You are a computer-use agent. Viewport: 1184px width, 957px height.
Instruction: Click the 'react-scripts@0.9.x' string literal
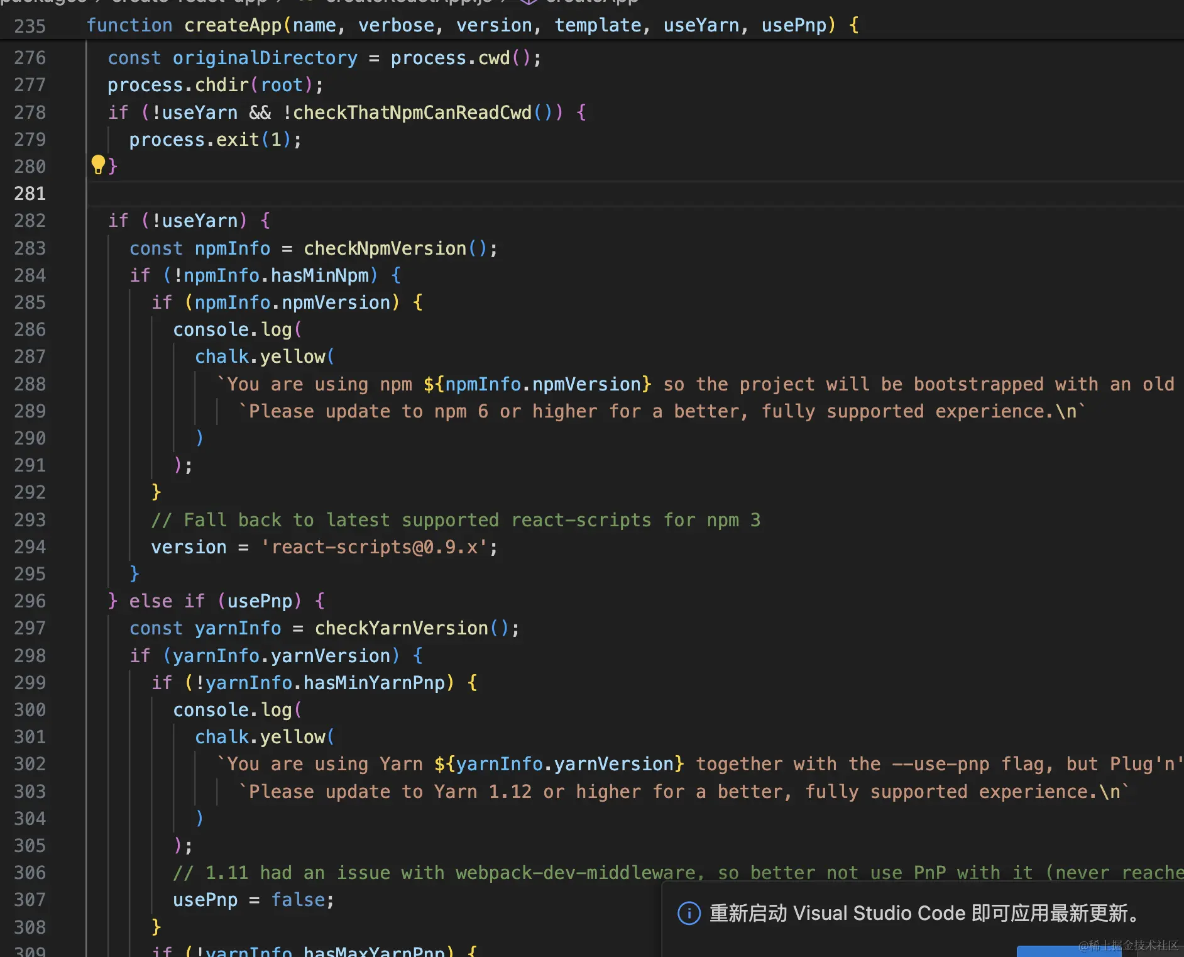point(375,547)
